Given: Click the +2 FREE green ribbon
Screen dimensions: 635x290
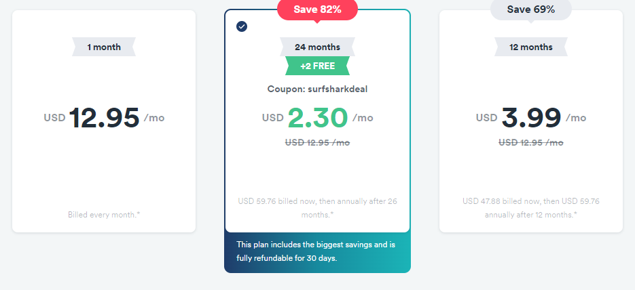Looking at the screenshot, I should tap(318, 66).
